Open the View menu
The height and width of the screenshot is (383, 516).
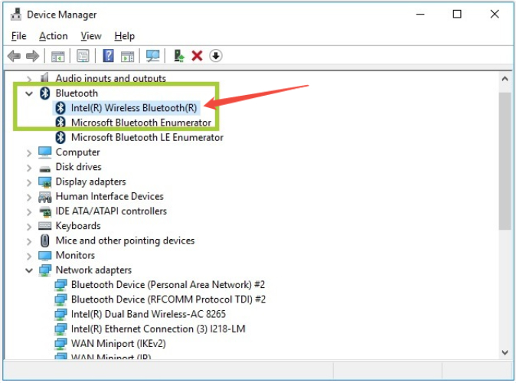coord(91,36)
